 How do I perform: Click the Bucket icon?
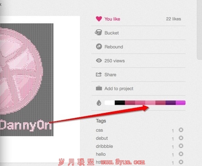pyautogui.click(x=99, y=33)
